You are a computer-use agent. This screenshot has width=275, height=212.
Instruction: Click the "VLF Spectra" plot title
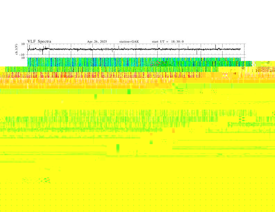coord(39,42)
